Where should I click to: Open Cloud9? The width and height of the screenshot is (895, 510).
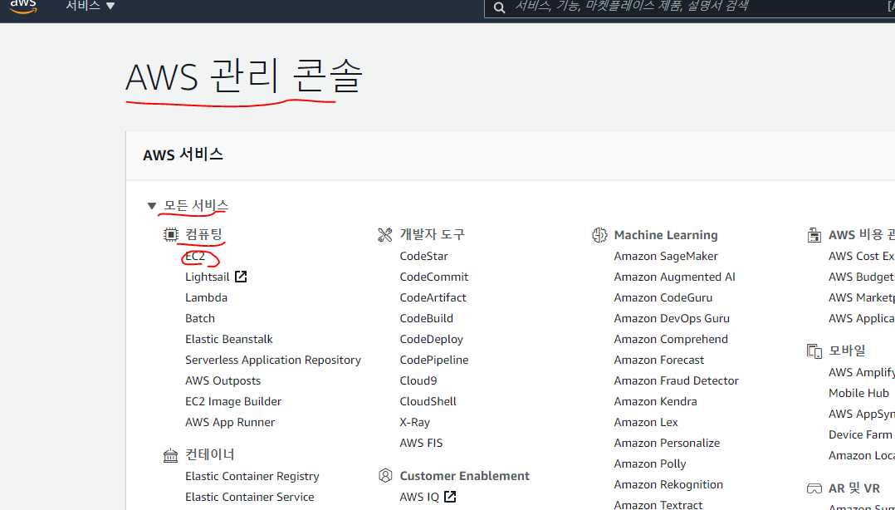point(418,381)
